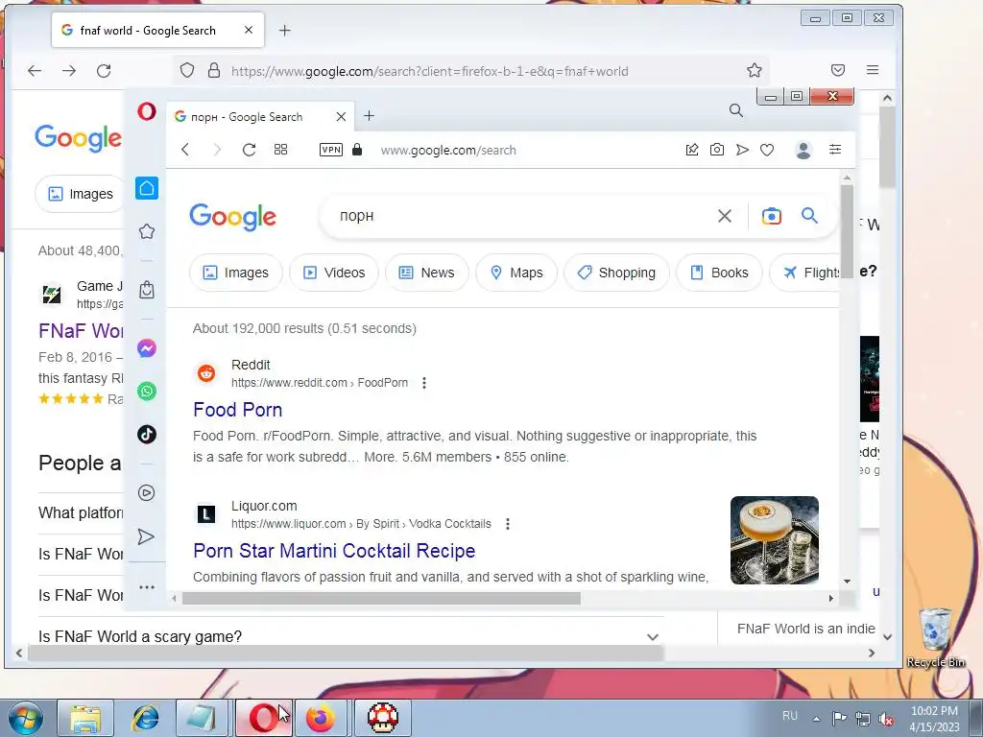The image size is (983, 737).
Task: Toggle Opera VPN badge
Action: point(331,150)
